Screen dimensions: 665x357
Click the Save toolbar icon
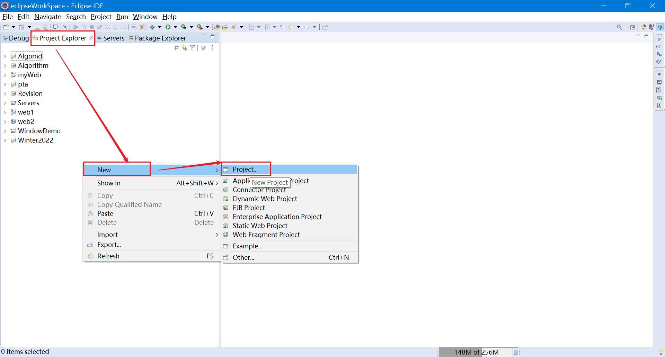pyautogui.click(x=37, y=27)
